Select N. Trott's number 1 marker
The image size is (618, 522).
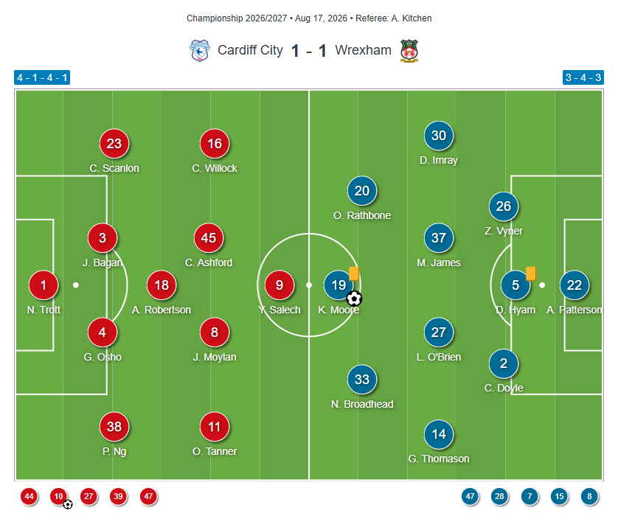pos(44,285)
